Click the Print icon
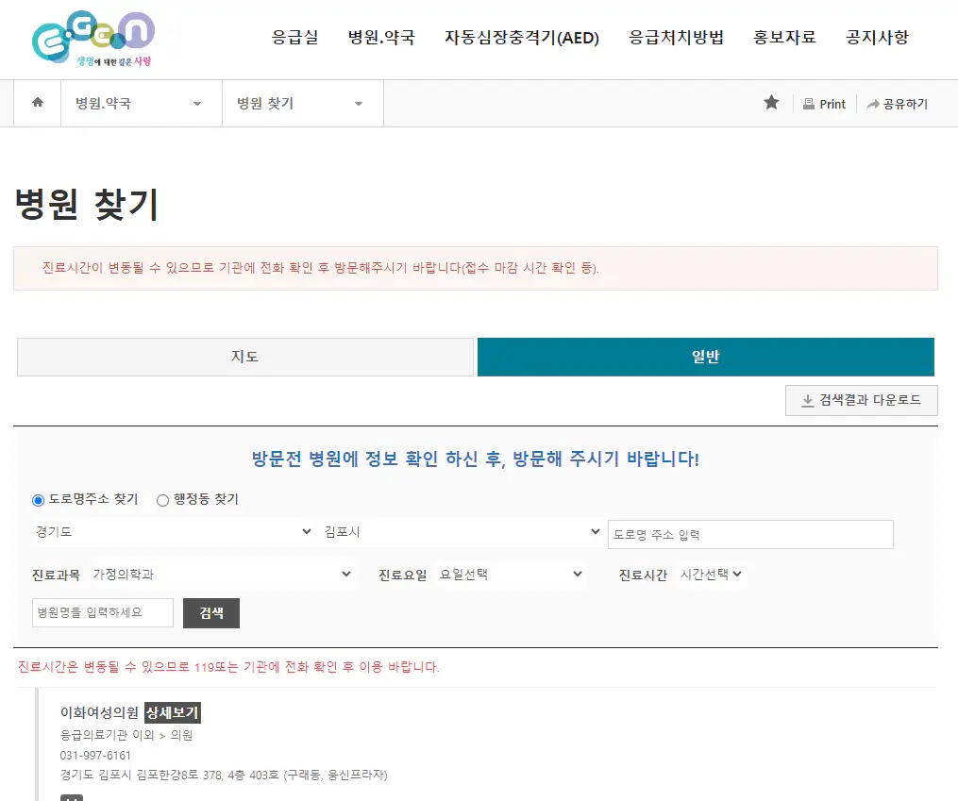This screenshot has width=958, height=801. point(824,103)
